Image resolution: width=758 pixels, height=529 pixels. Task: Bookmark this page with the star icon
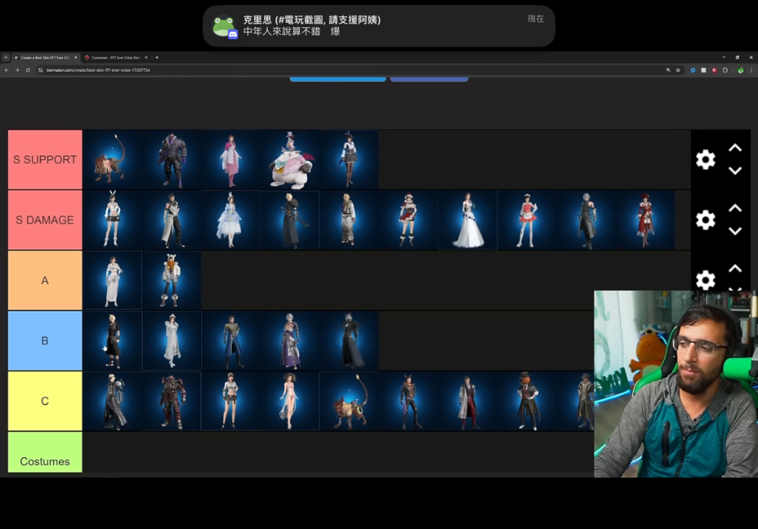(x=678, y=70)
